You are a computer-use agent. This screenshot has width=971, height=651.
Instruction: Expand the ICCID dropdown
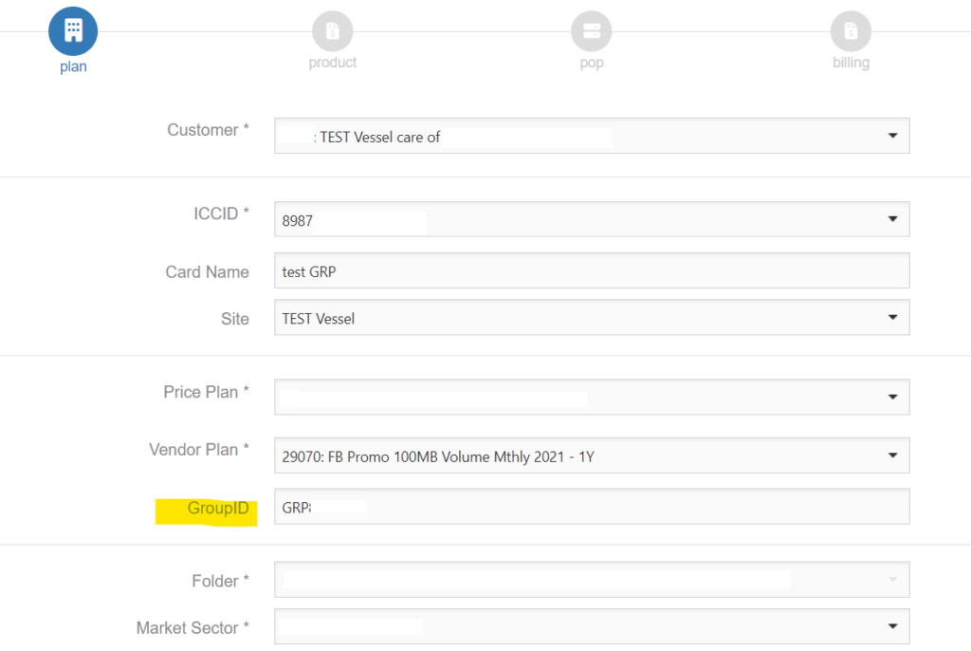click(891, 220)
